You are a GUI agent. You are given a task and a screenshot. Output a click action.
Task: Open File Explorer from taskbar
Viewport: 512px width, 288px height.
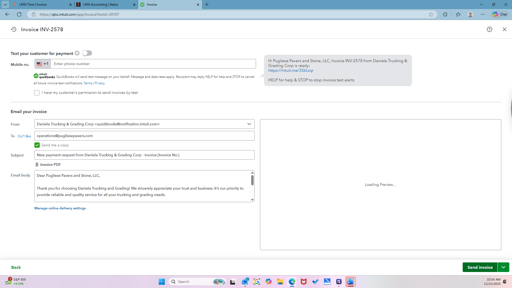280,282
